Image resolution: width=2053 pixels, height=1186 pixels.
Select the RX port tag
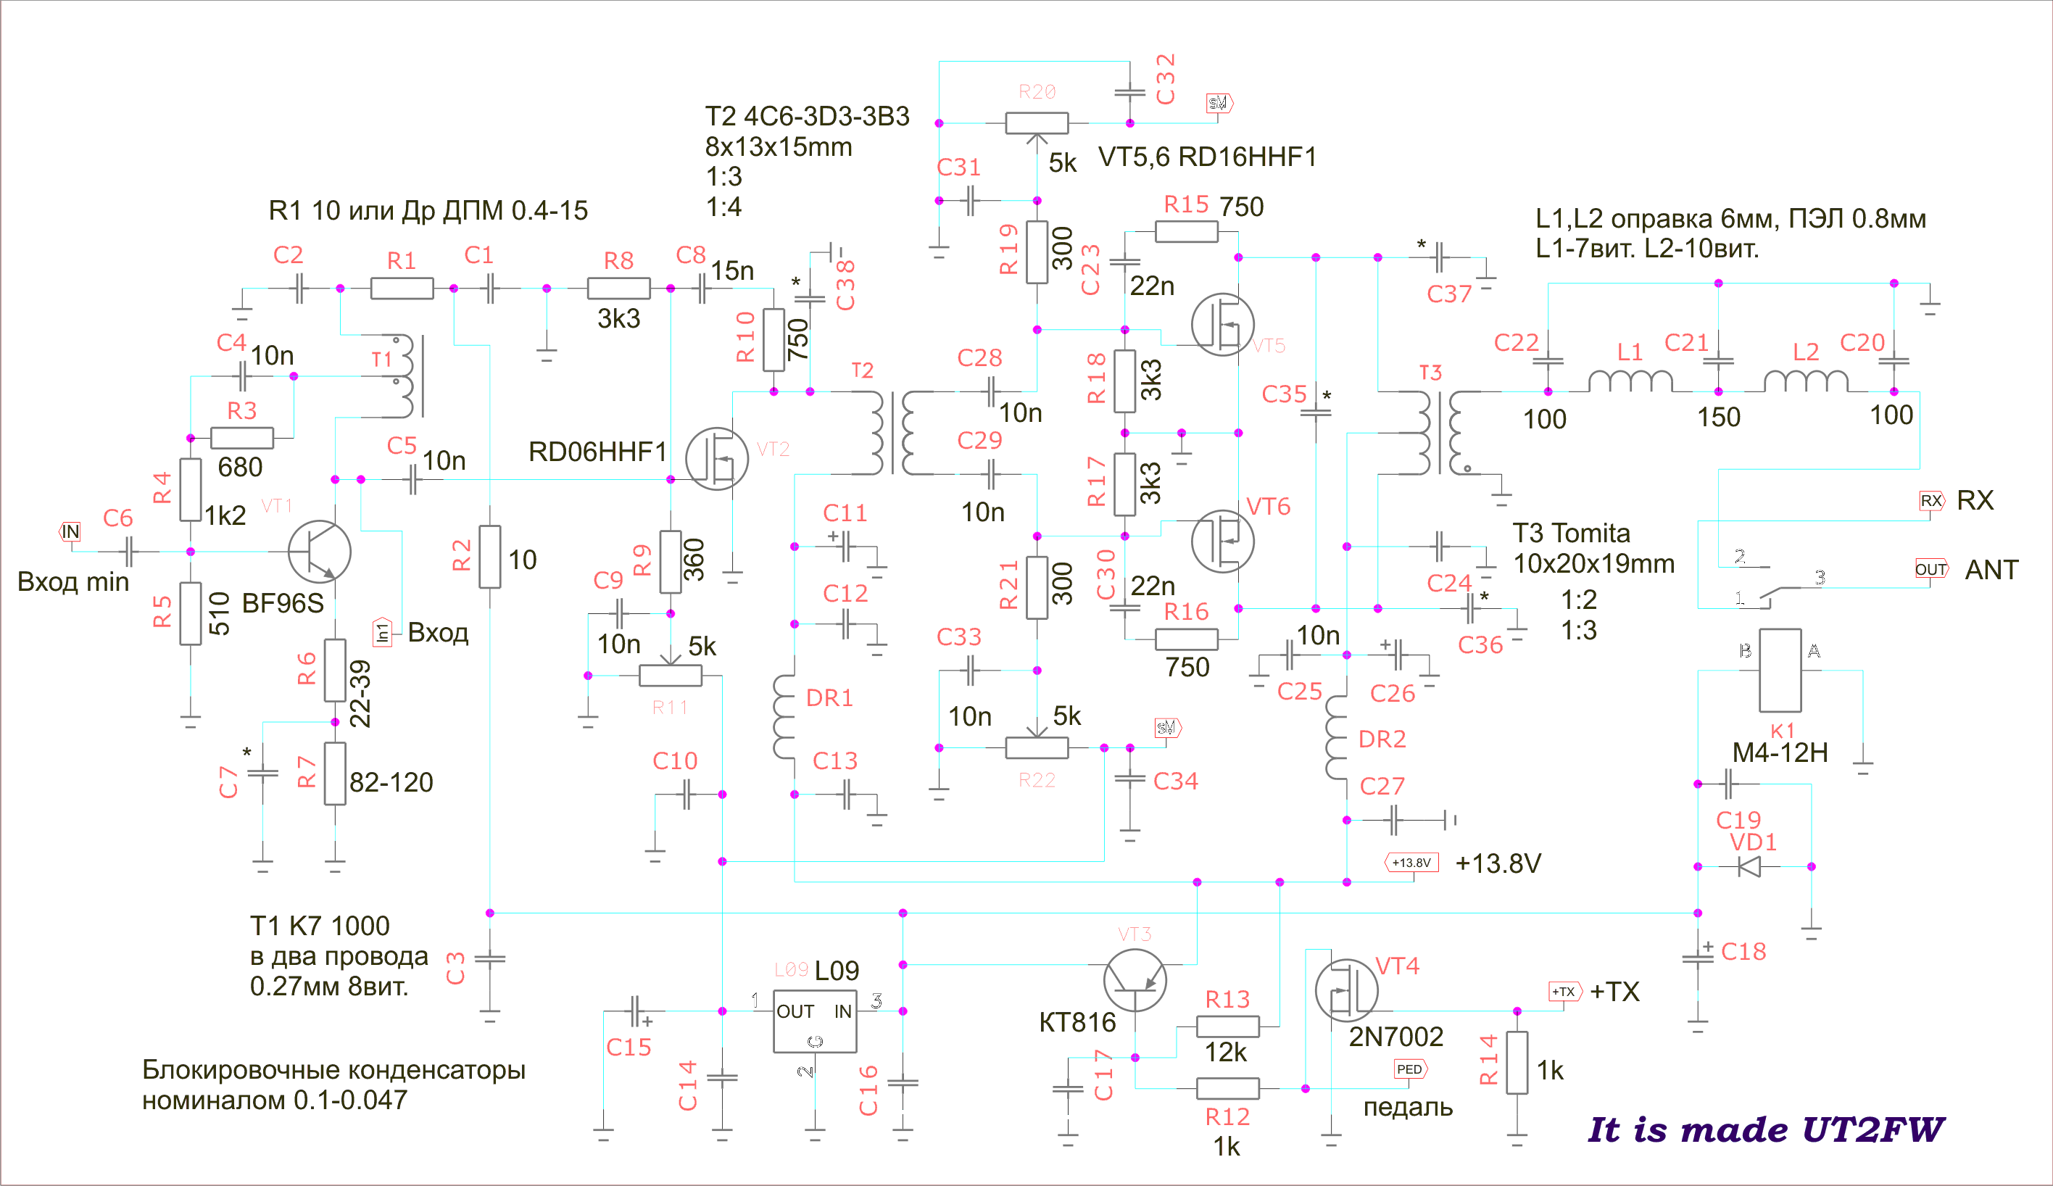coord(1930,500)
